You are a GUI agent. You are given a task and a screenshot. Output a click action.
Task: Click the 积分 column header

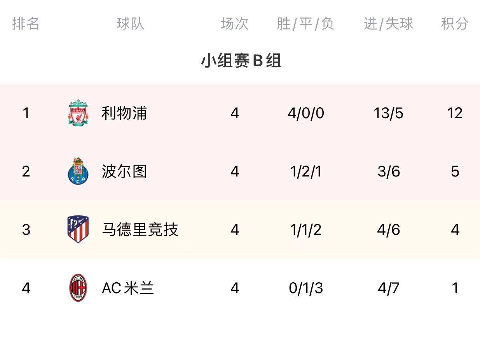click(x=454, y=24)
